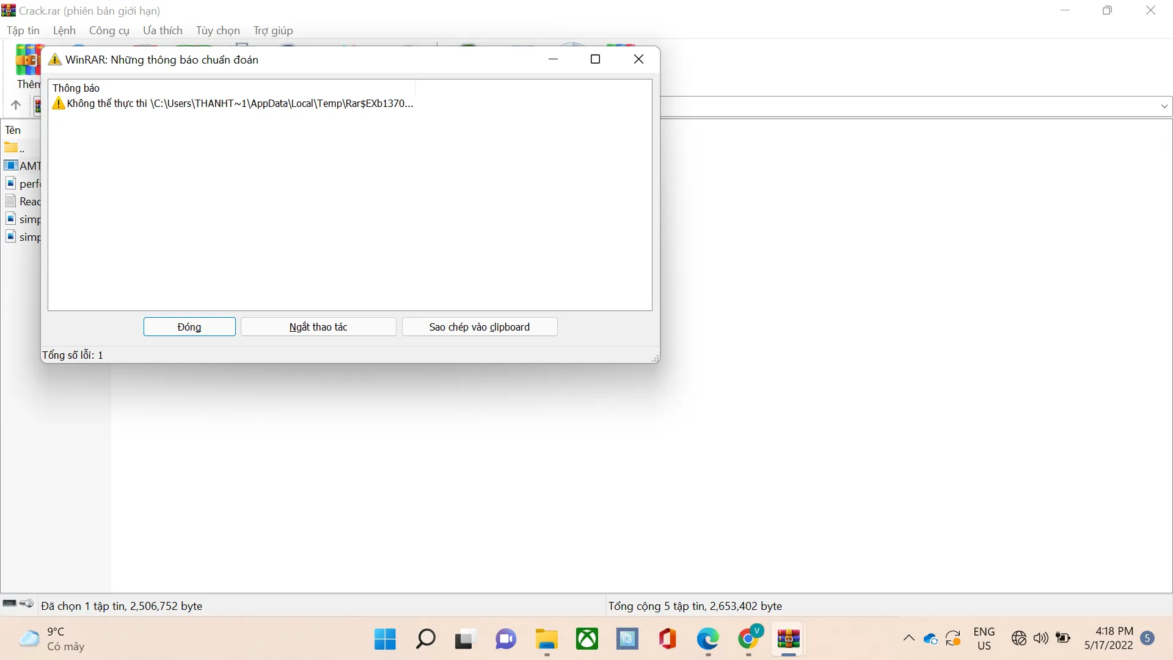Click 'Đã chọn 1 tập tin' status text

pyautogui.click(x=122, y=606)
